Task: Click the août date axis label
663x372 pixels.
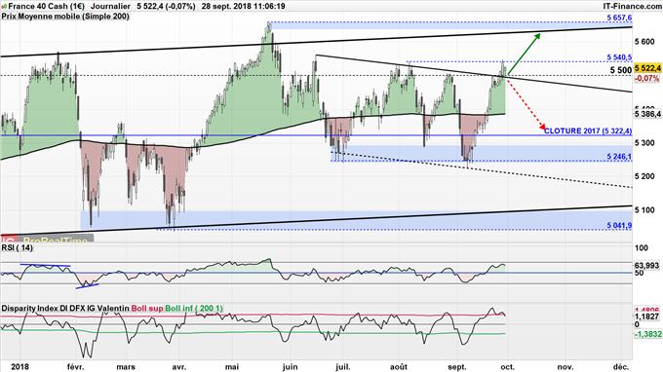Action: 399,367
